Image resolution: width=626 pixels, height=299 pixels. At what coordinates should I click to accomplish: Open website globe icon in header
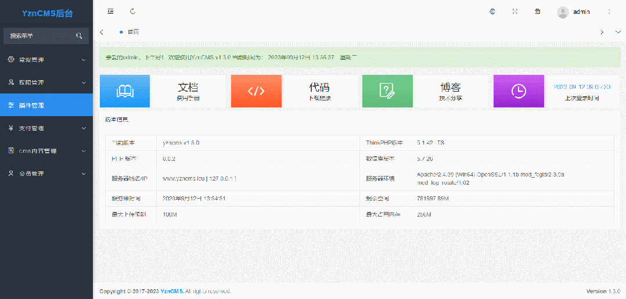coord(492,11)
